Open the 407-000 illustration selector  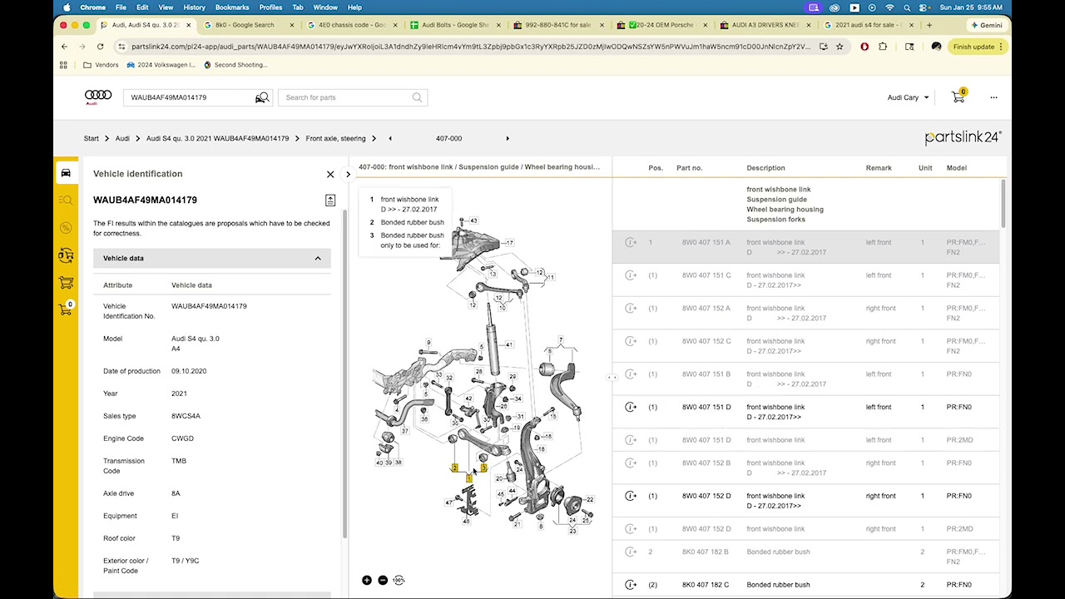pyautogui.click(x=448, y=138)
